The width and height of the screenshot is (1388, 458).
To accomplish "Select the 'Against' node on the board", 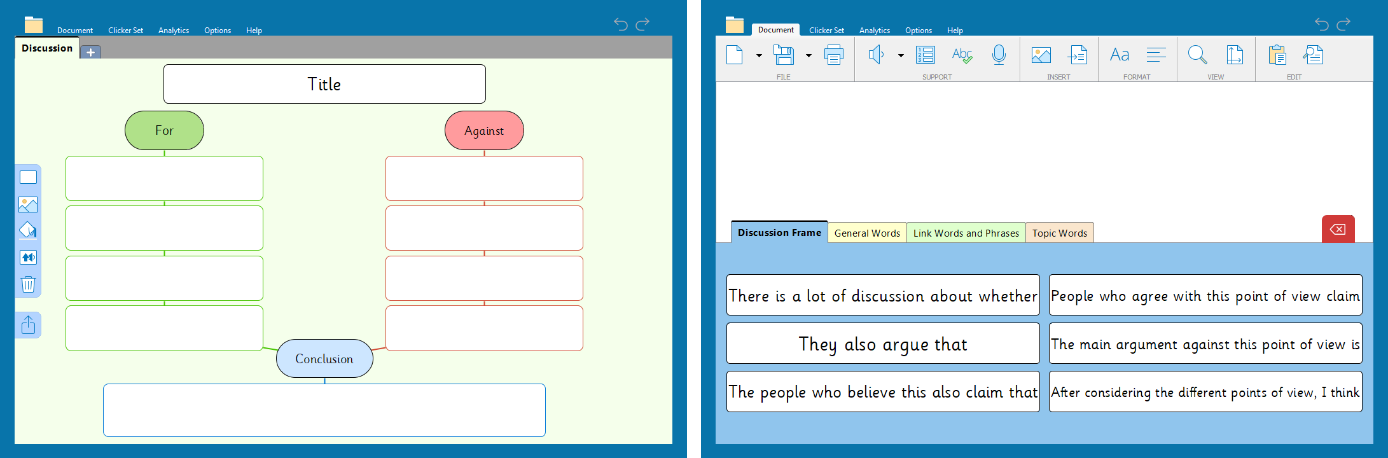I will pos(484,130).
